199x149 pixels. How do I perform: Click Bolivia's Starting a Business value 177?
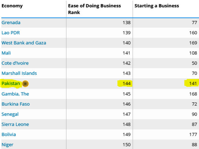(193, 134)
